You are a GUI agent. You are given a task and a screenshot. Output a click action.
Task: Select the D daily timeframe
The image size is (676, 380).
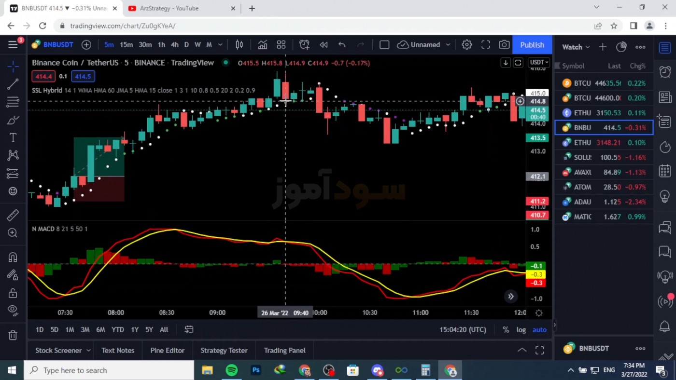click(186, 45)
